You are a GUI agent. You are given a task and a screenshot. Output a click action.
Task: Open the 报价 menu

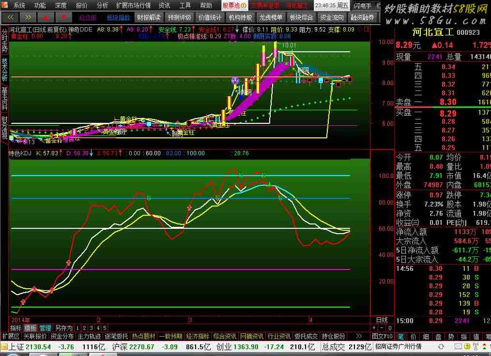[x=81, y=5]
